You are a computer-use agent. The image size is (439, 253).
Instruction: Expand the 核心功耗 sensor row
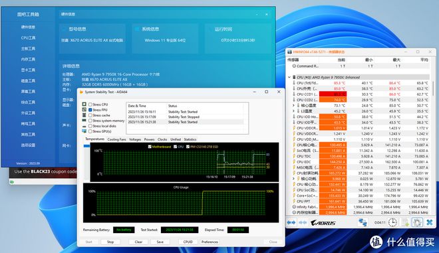click(x=293, y=179)
